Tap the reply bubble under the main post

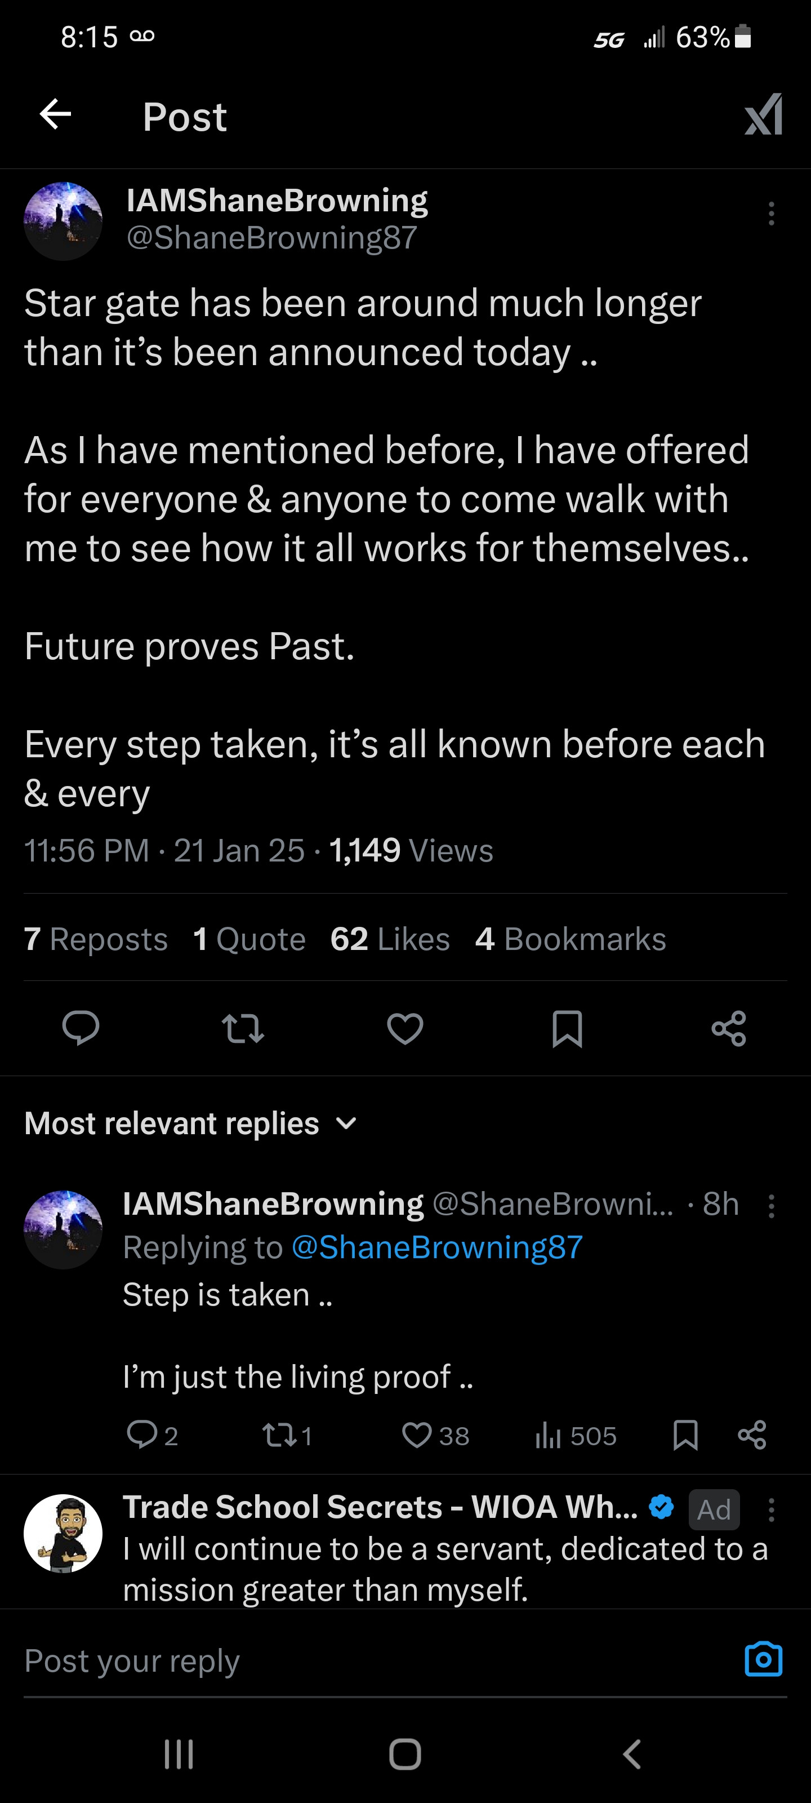[81, 1028]
